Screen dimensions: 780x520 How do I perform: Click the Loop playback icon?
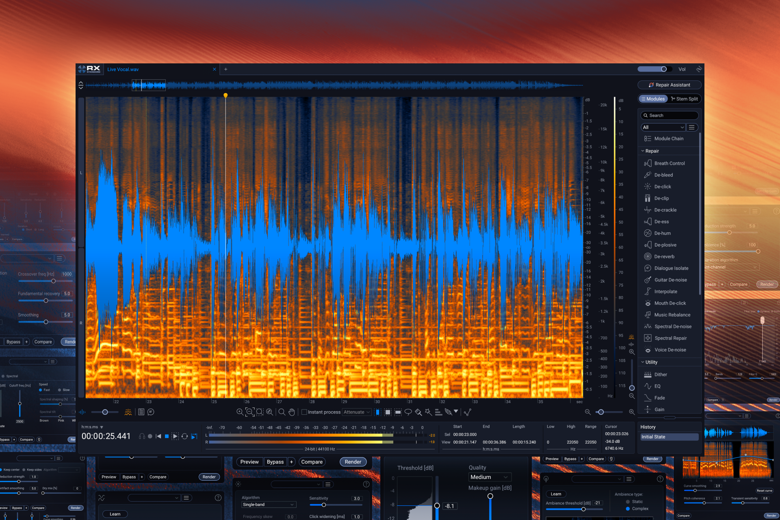coord(184,436)
